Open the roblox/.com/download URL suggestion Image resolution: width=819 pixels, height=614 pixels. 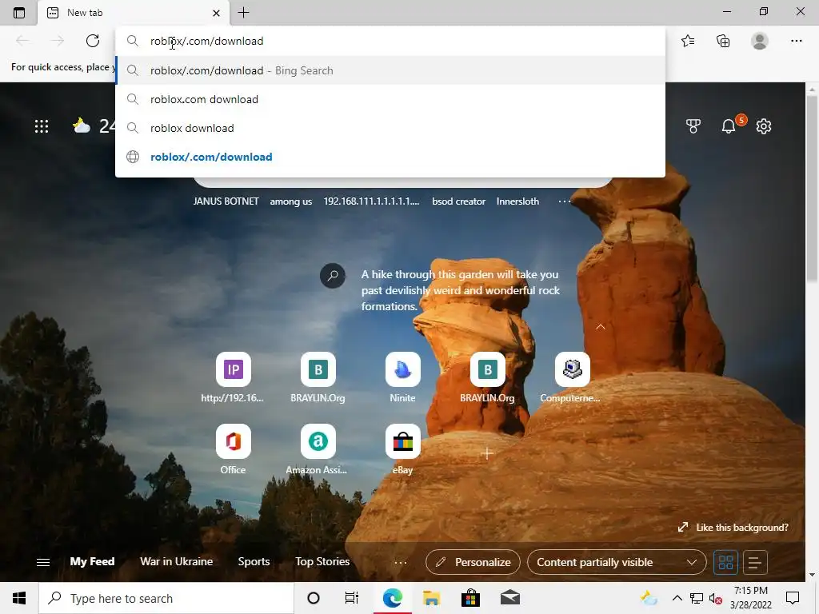[x=390, y=157]
